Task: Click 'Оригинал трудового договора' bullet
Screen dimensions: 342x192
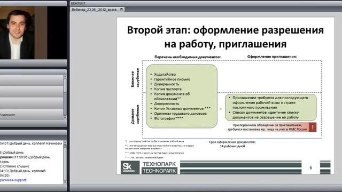Action: click(180, 114)
